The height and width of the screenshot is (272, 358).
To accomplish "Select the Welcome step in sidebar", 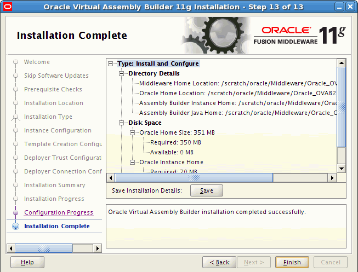I will pyautogui.click(x=37, y=62).
